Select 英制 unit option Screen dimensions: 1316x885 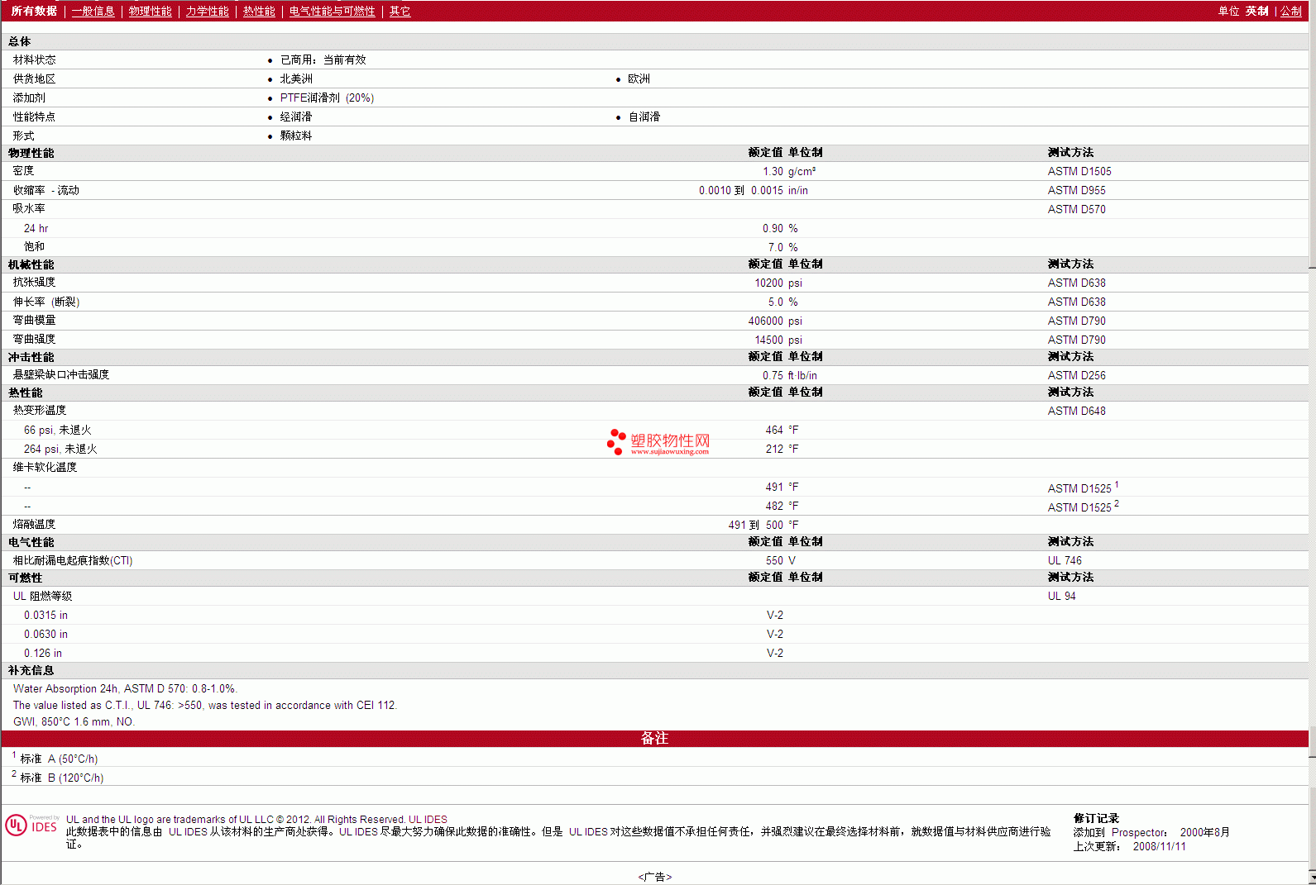pyautogui.click(x=1256, y=11)
